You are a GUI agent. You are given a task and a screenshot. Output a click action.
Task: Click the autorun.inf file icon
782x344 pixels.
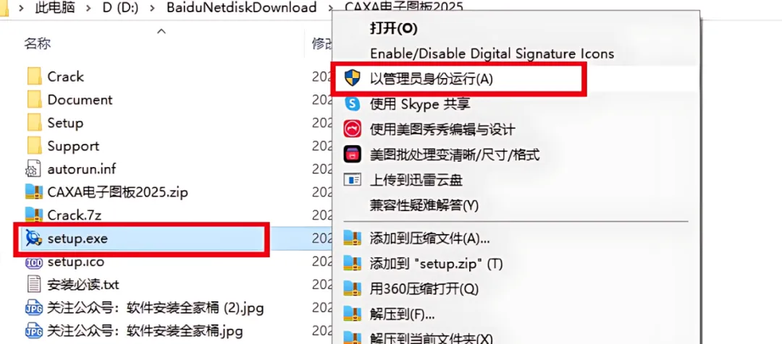pyautogui.click(x=34, y=169)
